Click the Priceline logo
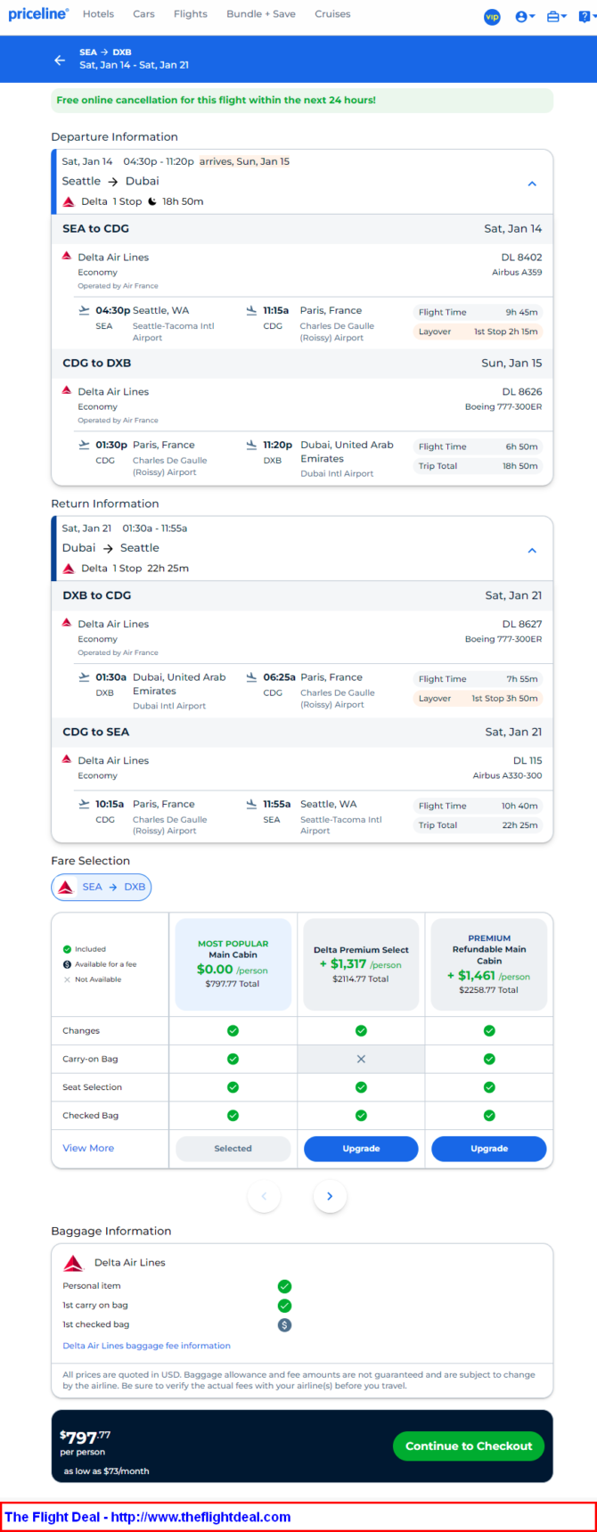597x1532 pixels. pos(37,14)
